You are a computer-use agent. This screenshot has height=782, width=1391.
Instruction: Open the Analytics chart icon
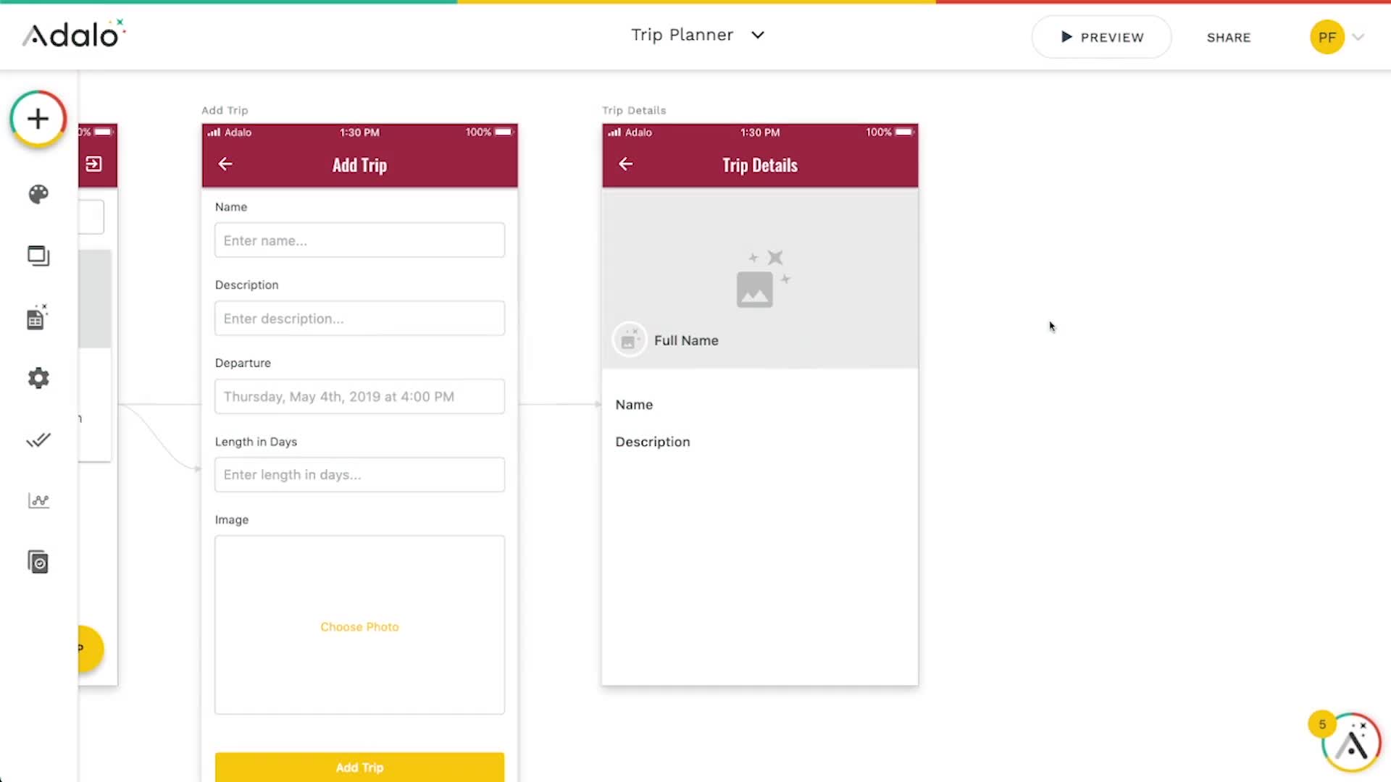(x=38, y=501)
